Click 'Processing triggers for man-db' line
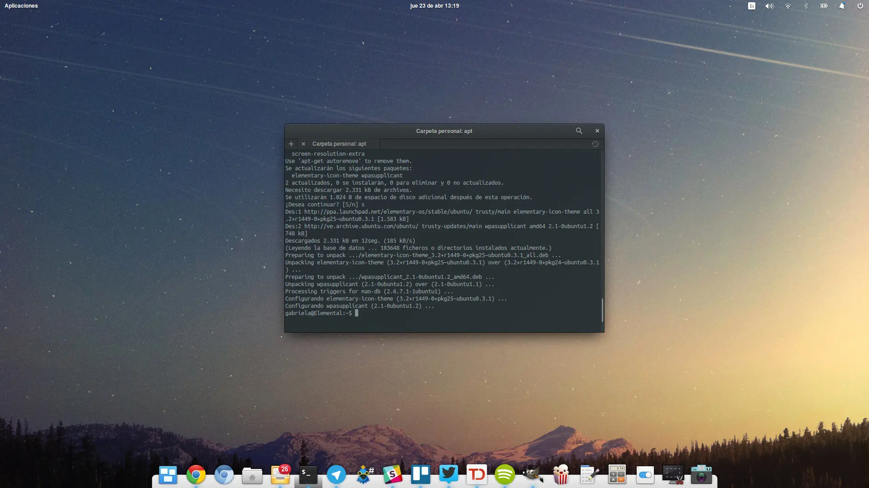869x488 pixels. (x=369, y=292)
